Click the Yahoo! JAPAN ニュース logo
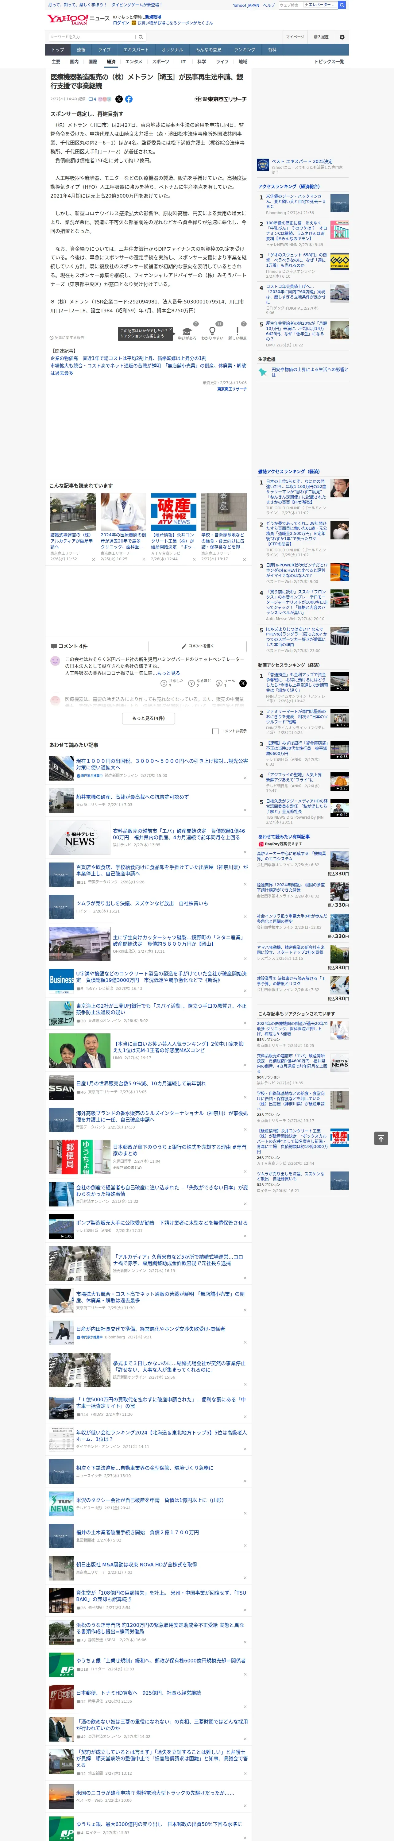Image resolution: width=394 pixels, height=1841 pixels. [x=78, y=19]
